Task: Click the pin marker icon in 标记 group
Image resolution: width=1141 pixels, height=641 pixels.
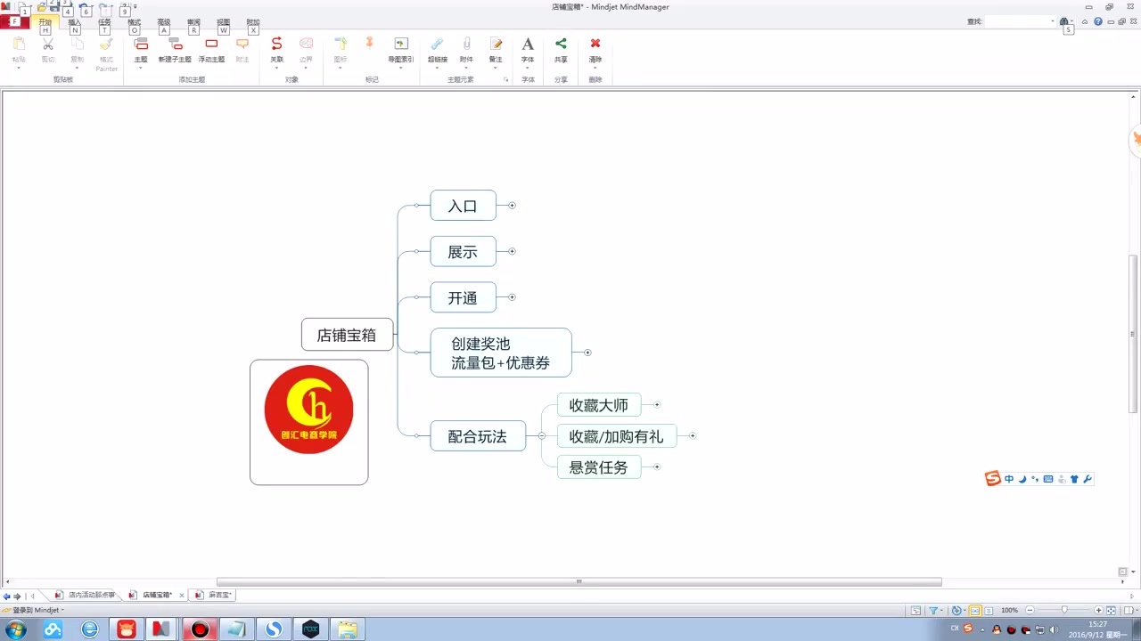Action: click(370, 42)
